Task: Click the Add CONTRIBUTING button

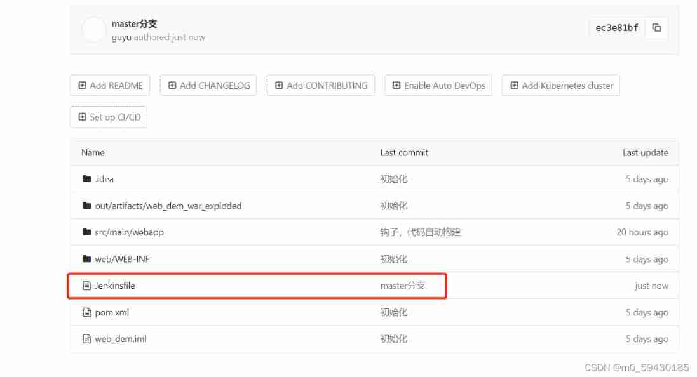Action: (x=320, y=86)
